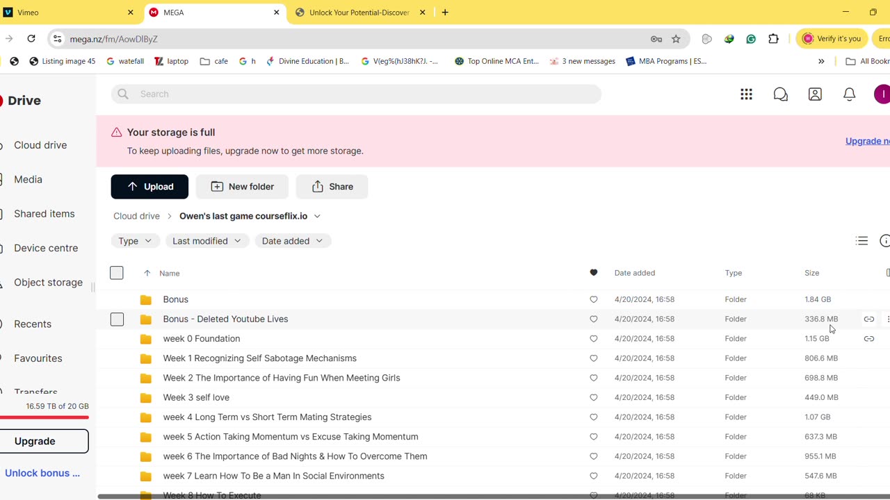
Task: Reload the page
Action: tap(31, 39)
